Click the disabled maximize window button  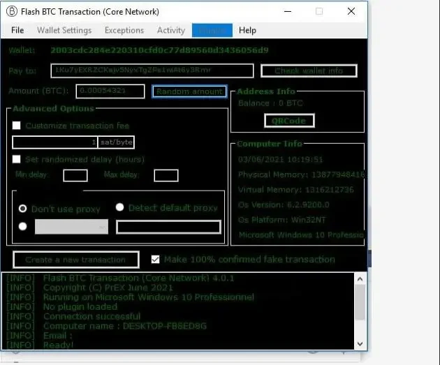(319, 11)
